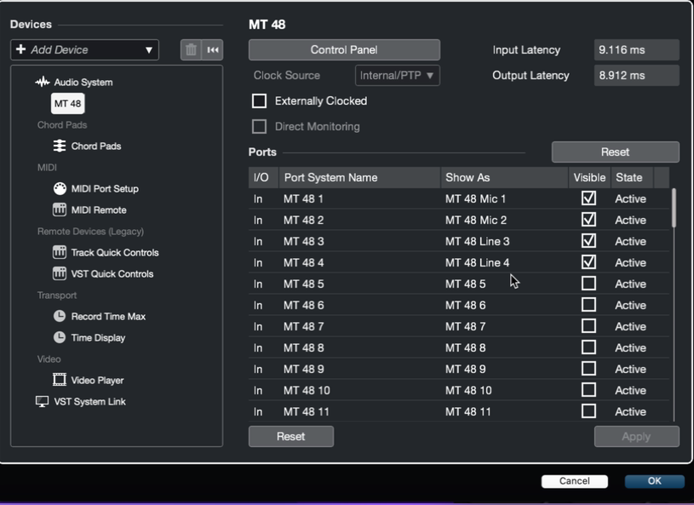Click the Reset button beside Ports
The width and height of the screenshot is (694, 505).
(615, 152)
